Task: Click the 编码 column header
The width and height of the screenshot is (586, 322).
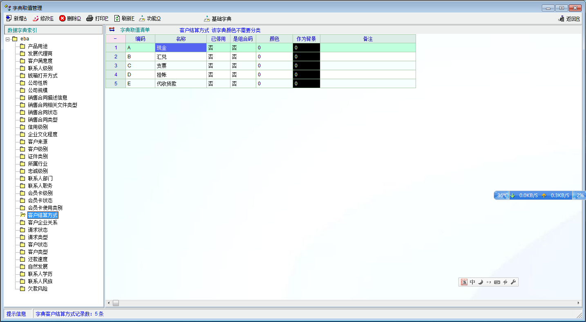Action: [x=140, y=39]
